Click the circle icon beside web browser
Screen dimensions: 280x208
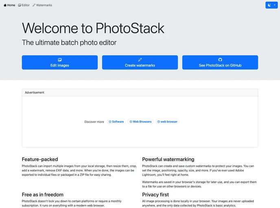click(159, 121)
